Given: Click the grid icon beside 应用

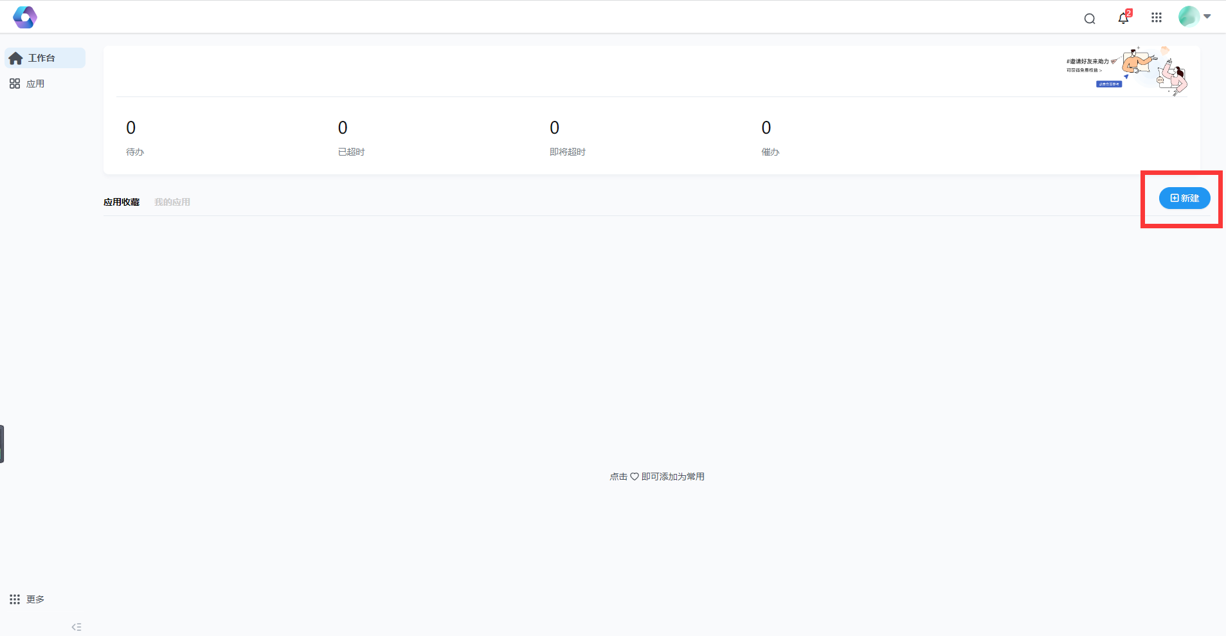Looking at the screenshot, I should [15, 84].
